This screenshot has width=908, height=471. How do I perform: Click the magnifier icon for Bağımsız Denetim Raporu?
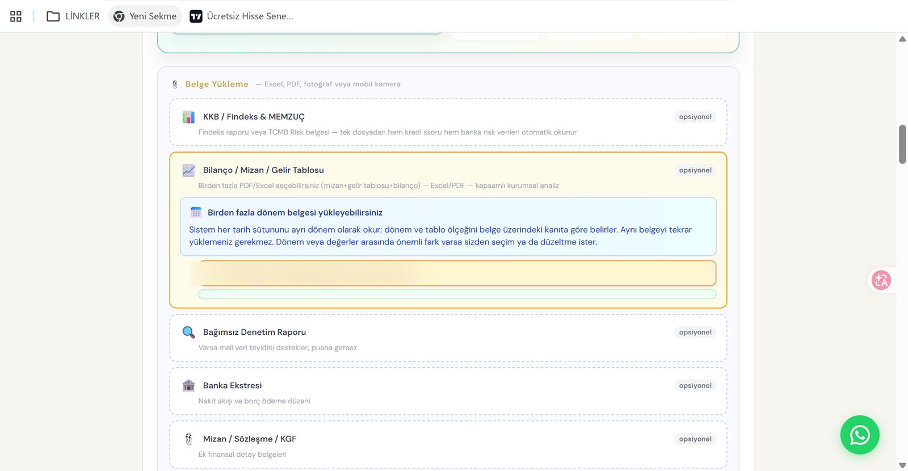point(188,333)
